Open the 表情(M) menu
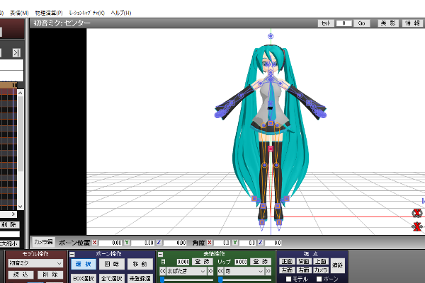Screen dimensions: 425x283 tap(19, 13)
